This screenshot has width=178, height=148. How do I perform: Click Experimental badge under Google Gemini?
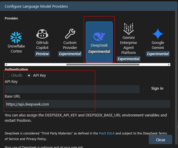tap(158, 54)
